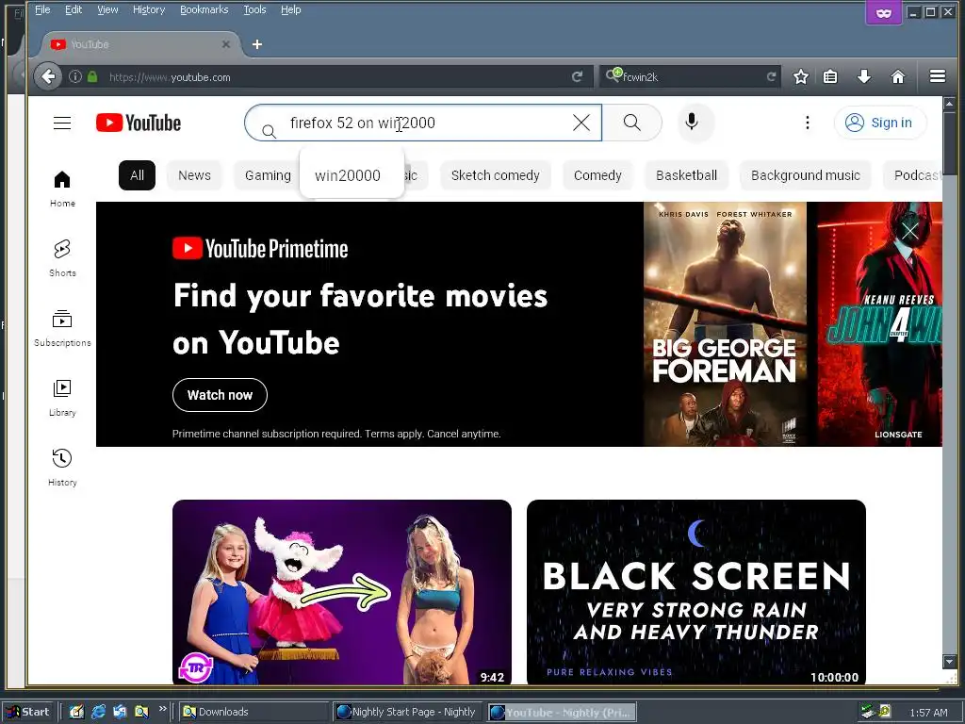Open the downloads arrow in toolbar
Screen dimensions: 965x724
[x=864, y=77]
